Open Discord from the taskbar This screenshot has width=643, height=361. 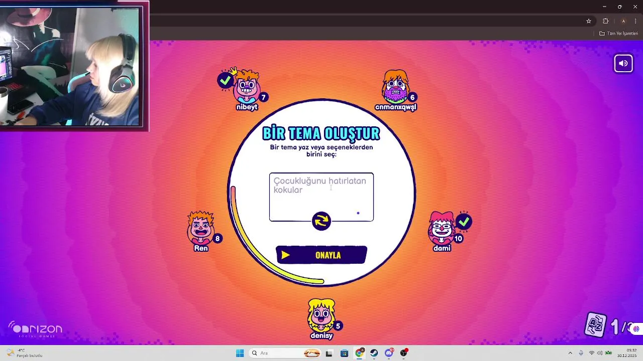pos(389,353)
